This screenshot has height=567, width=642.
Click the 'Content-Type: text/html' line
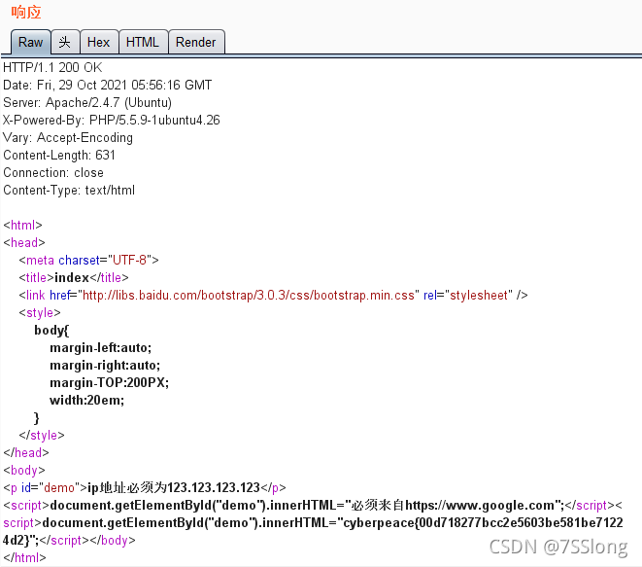pos(69,191)
